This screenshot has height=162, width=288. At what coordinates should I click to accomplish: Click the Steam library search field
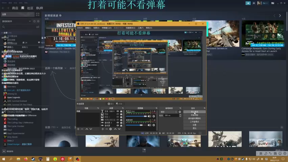tap(19, 27)
